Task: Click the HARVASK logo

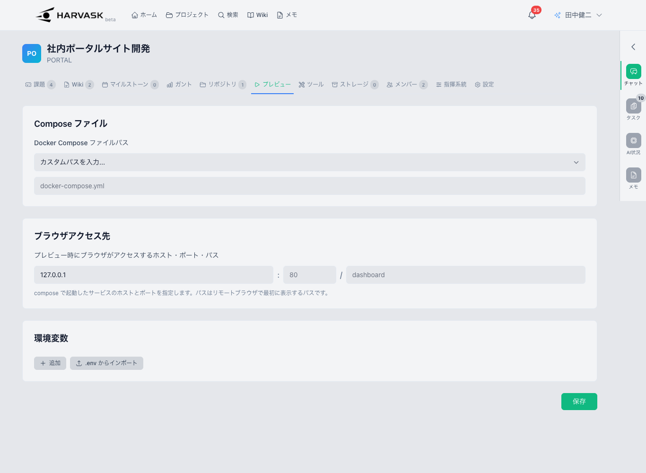Action: [70, 15]
